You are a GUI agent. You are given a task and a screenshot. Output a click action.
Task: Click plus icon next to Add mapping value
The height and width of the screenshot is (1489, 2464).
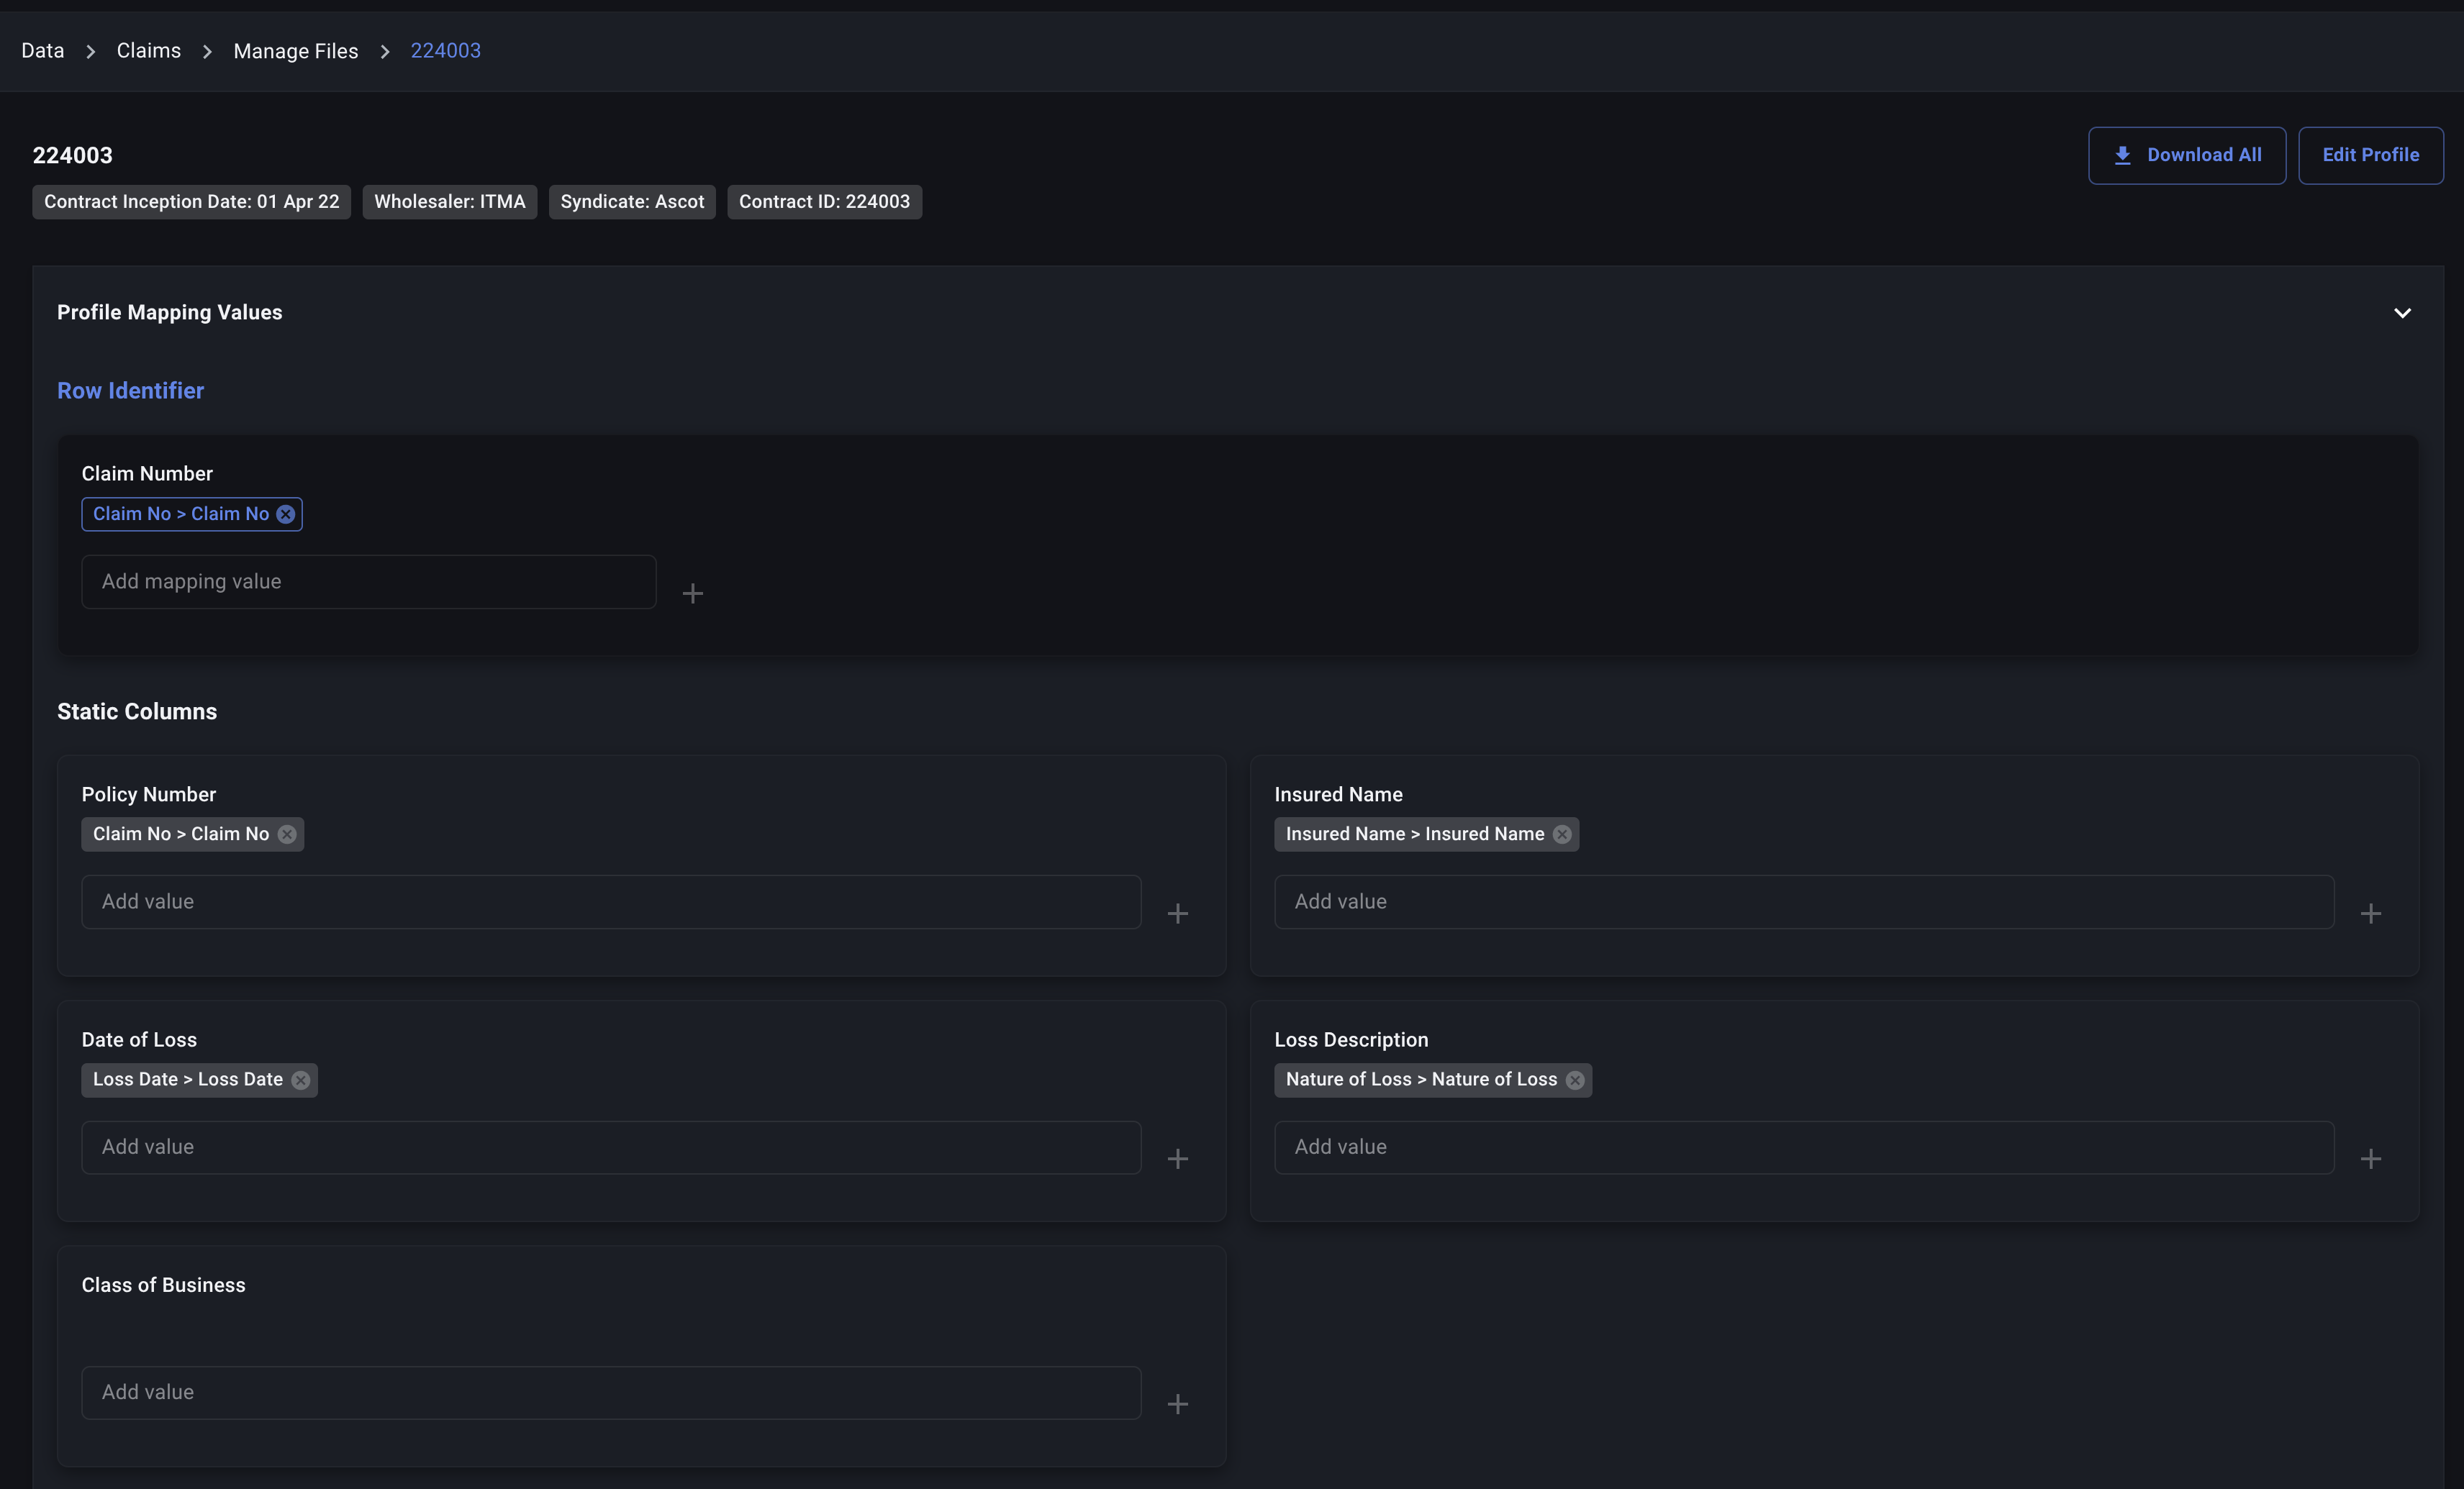692,593
